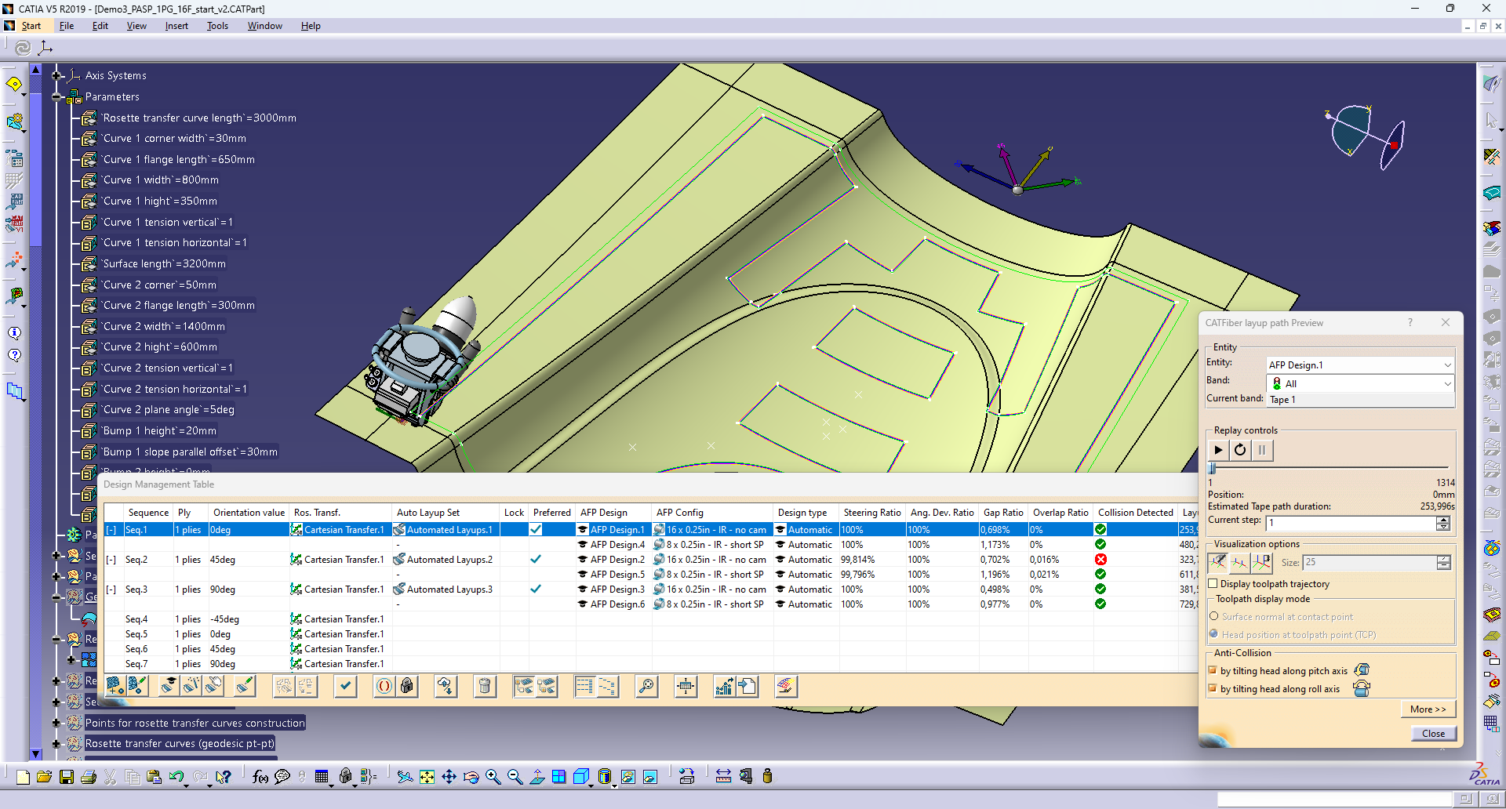Open the Band dropdown showing All
Screen dimensions: 1506x809
click(1360, 383)
